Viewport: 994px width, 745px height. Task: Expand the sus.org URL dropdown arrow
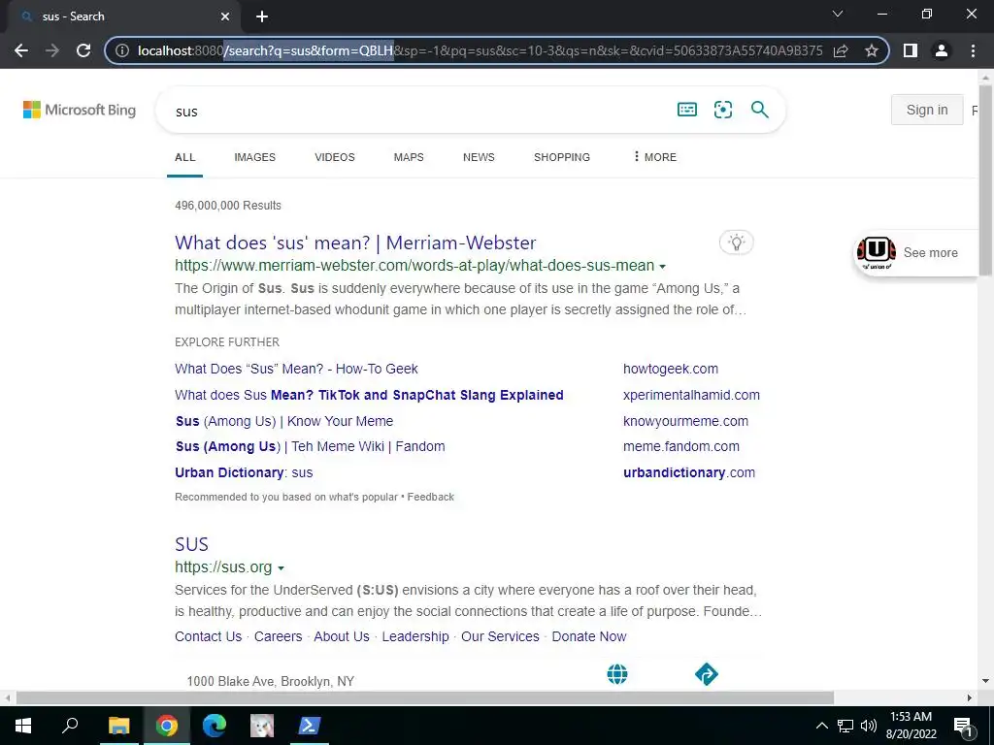click(281, 568)
